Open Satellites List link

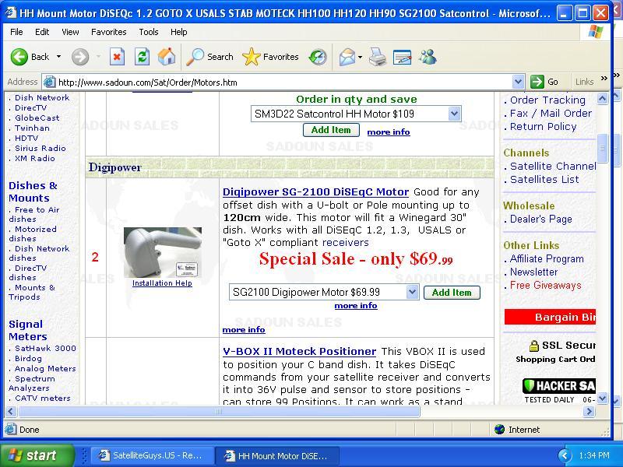click(544, 180)
